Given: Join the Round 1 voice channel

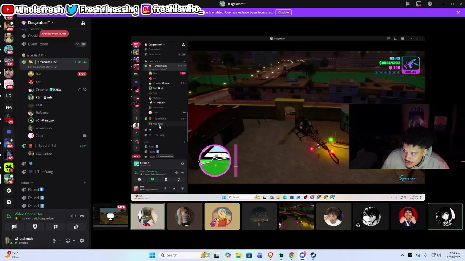Looking at the screenshot, I should pyautogui.click(x=54, y=190).
